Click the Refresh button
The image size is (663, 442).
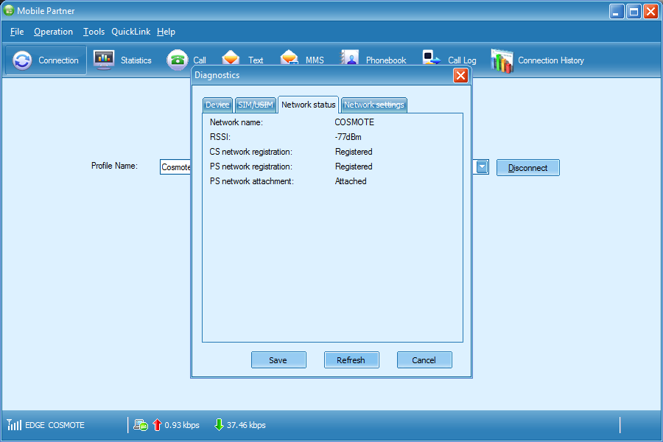click(x=351, y=360)
